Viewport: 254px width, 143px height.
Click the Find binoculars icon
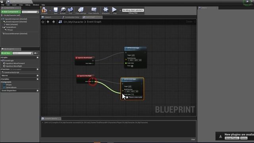click(x=70, y=10)
